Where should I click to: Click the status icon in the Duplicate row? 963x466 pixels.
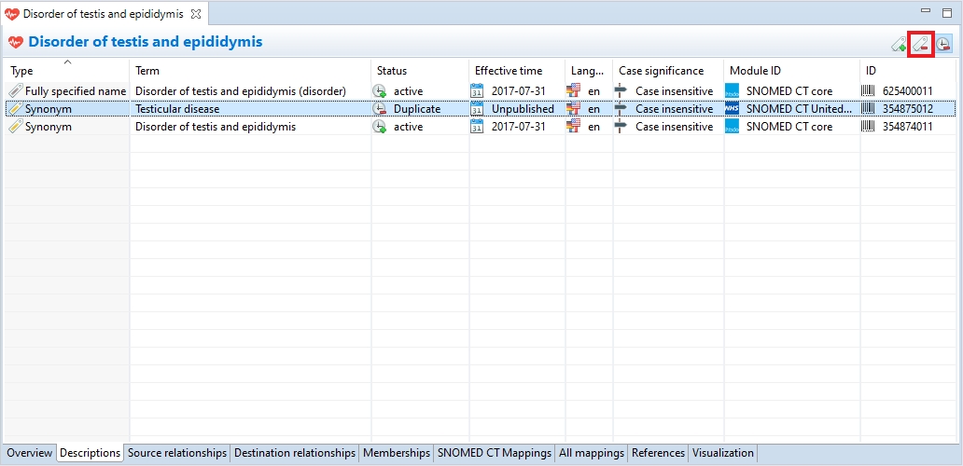click(380, 109)
